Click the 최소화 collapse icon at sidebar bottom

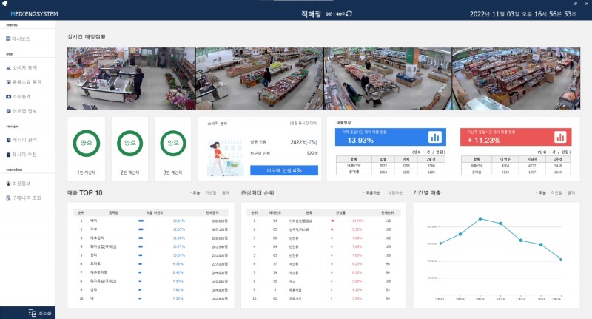pyautogui.click(x=33, y=313)
